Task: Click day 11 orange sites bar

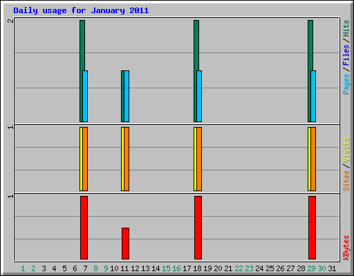Action: (x=127, y=159)
